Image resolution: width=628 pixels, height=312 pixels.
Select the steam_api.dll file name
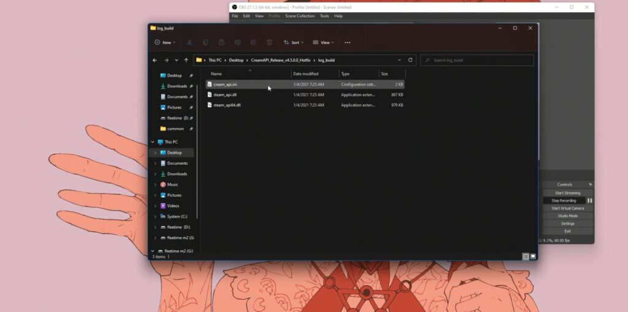point(225,95)
